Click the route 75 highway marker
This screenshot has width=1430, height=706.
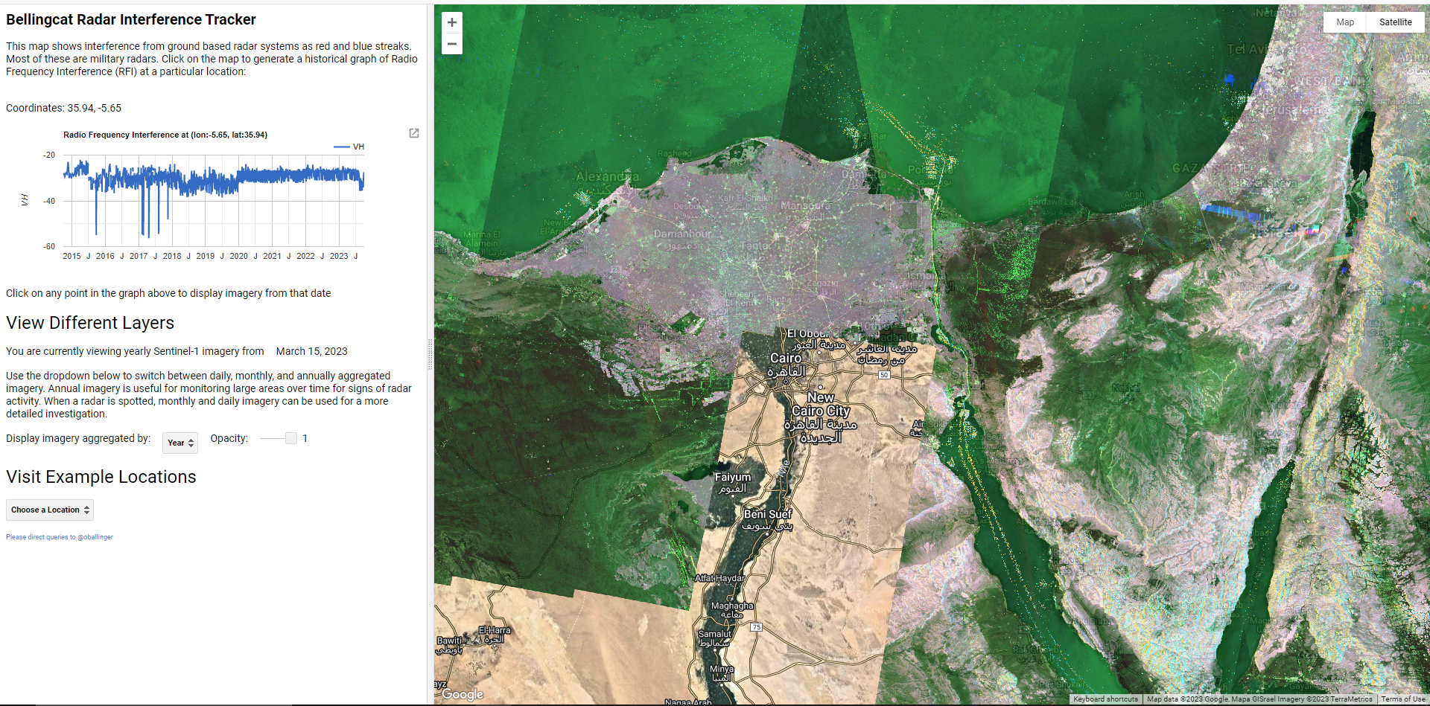757,627
